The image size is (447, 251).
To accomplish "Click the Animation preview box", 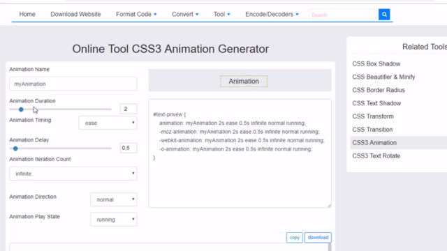I will tap(244, 82).
